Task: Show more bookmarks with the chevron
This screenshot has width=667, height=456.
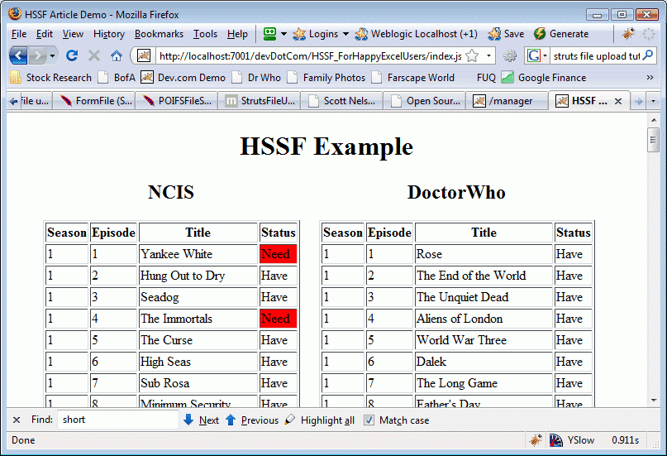Action: pyautogui.click(x=650, y=78)
